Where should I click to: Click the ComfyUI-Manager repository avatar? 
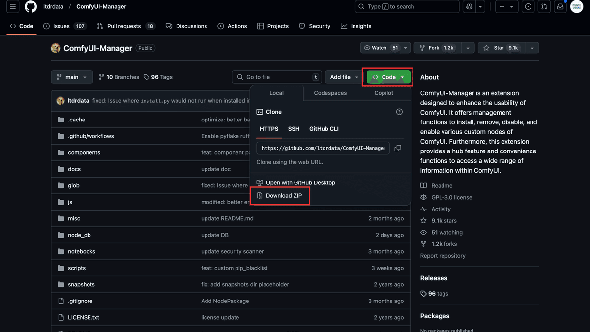pyautogui.click(x=56, y=48)
